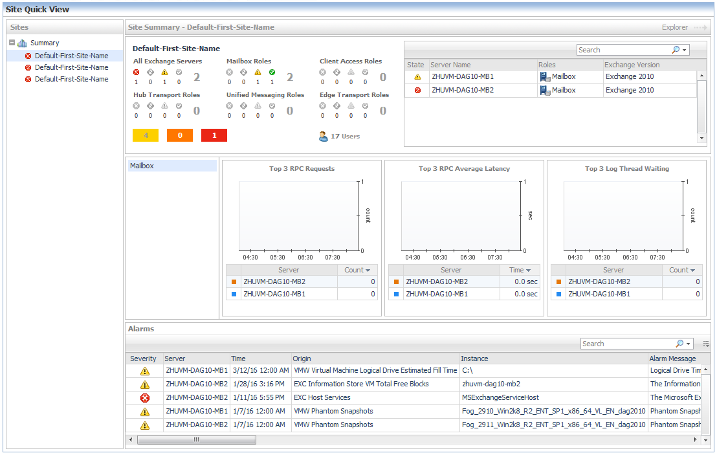Click the green normal icon under Mailbox Roles
The height and width of the screenshot is (453, 717).
point(272,72)
